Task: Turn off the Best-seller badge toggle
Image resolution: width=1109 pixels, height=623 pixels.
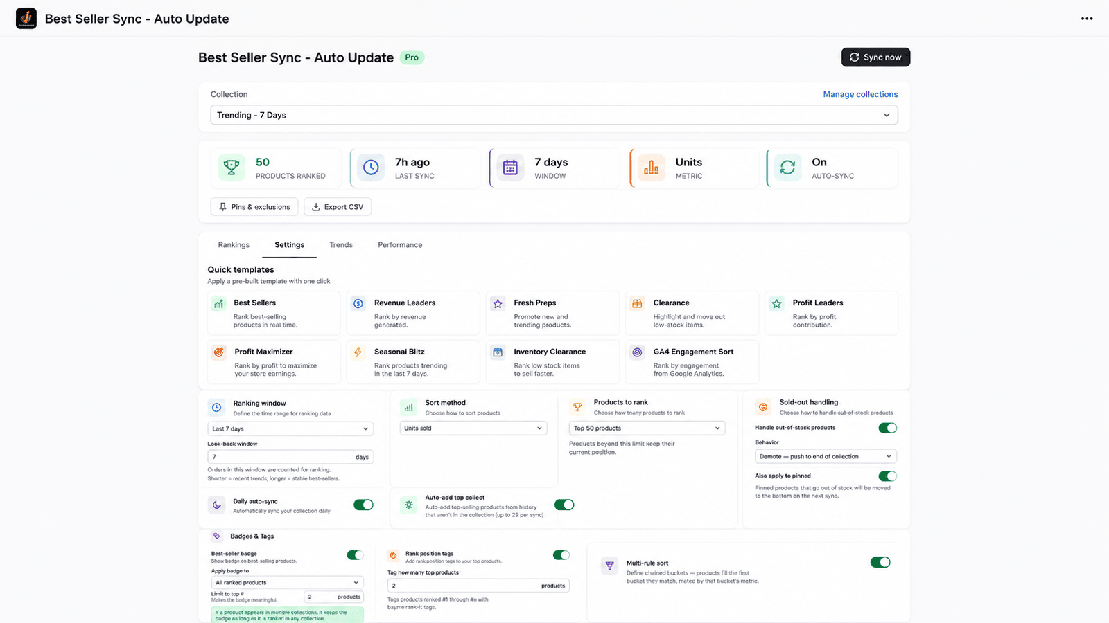Action: (355, 554)
